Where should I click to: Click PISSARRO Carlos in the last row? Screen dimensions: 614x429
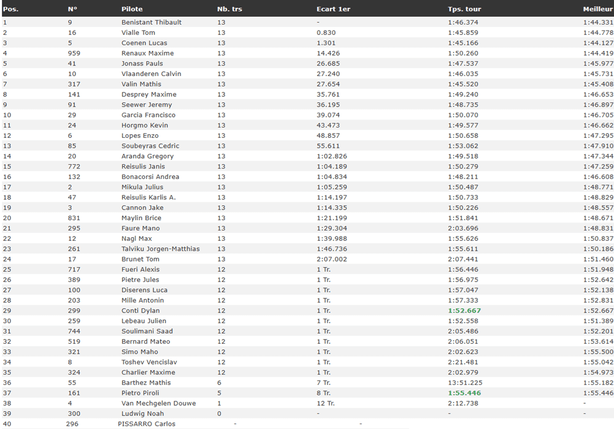(x=146, y=423)
